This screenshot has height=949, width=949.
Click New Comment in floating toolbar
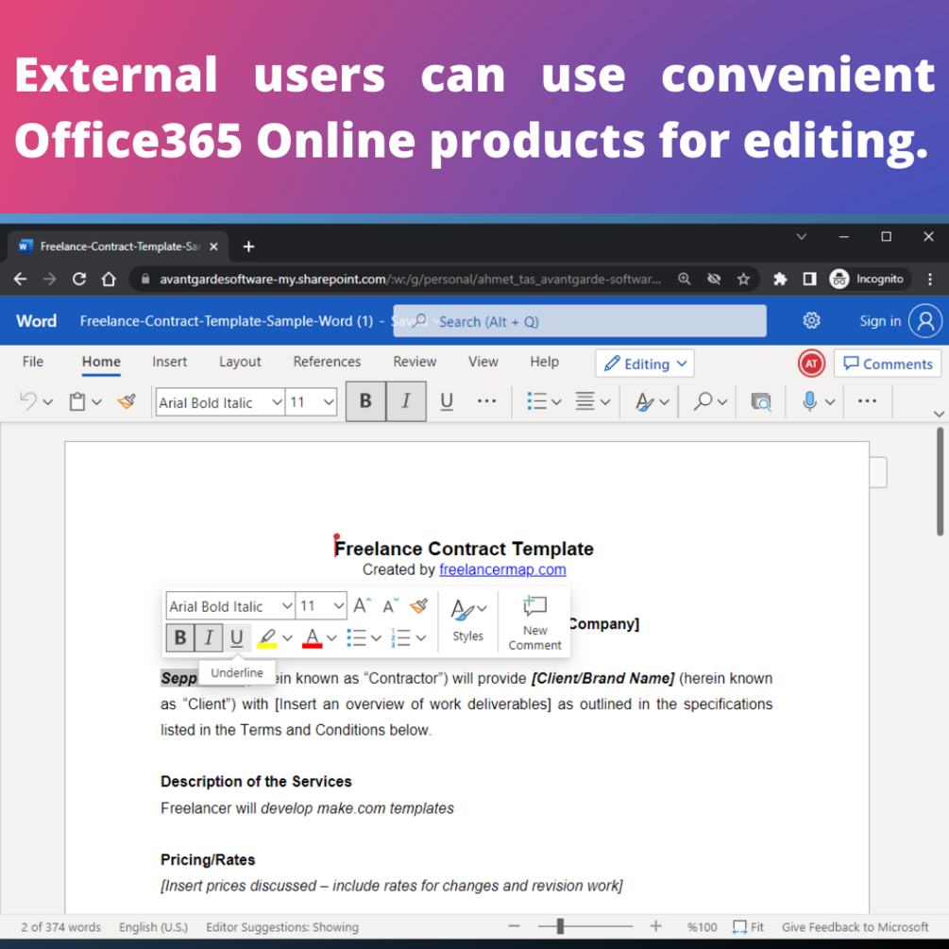click(534, 623)
